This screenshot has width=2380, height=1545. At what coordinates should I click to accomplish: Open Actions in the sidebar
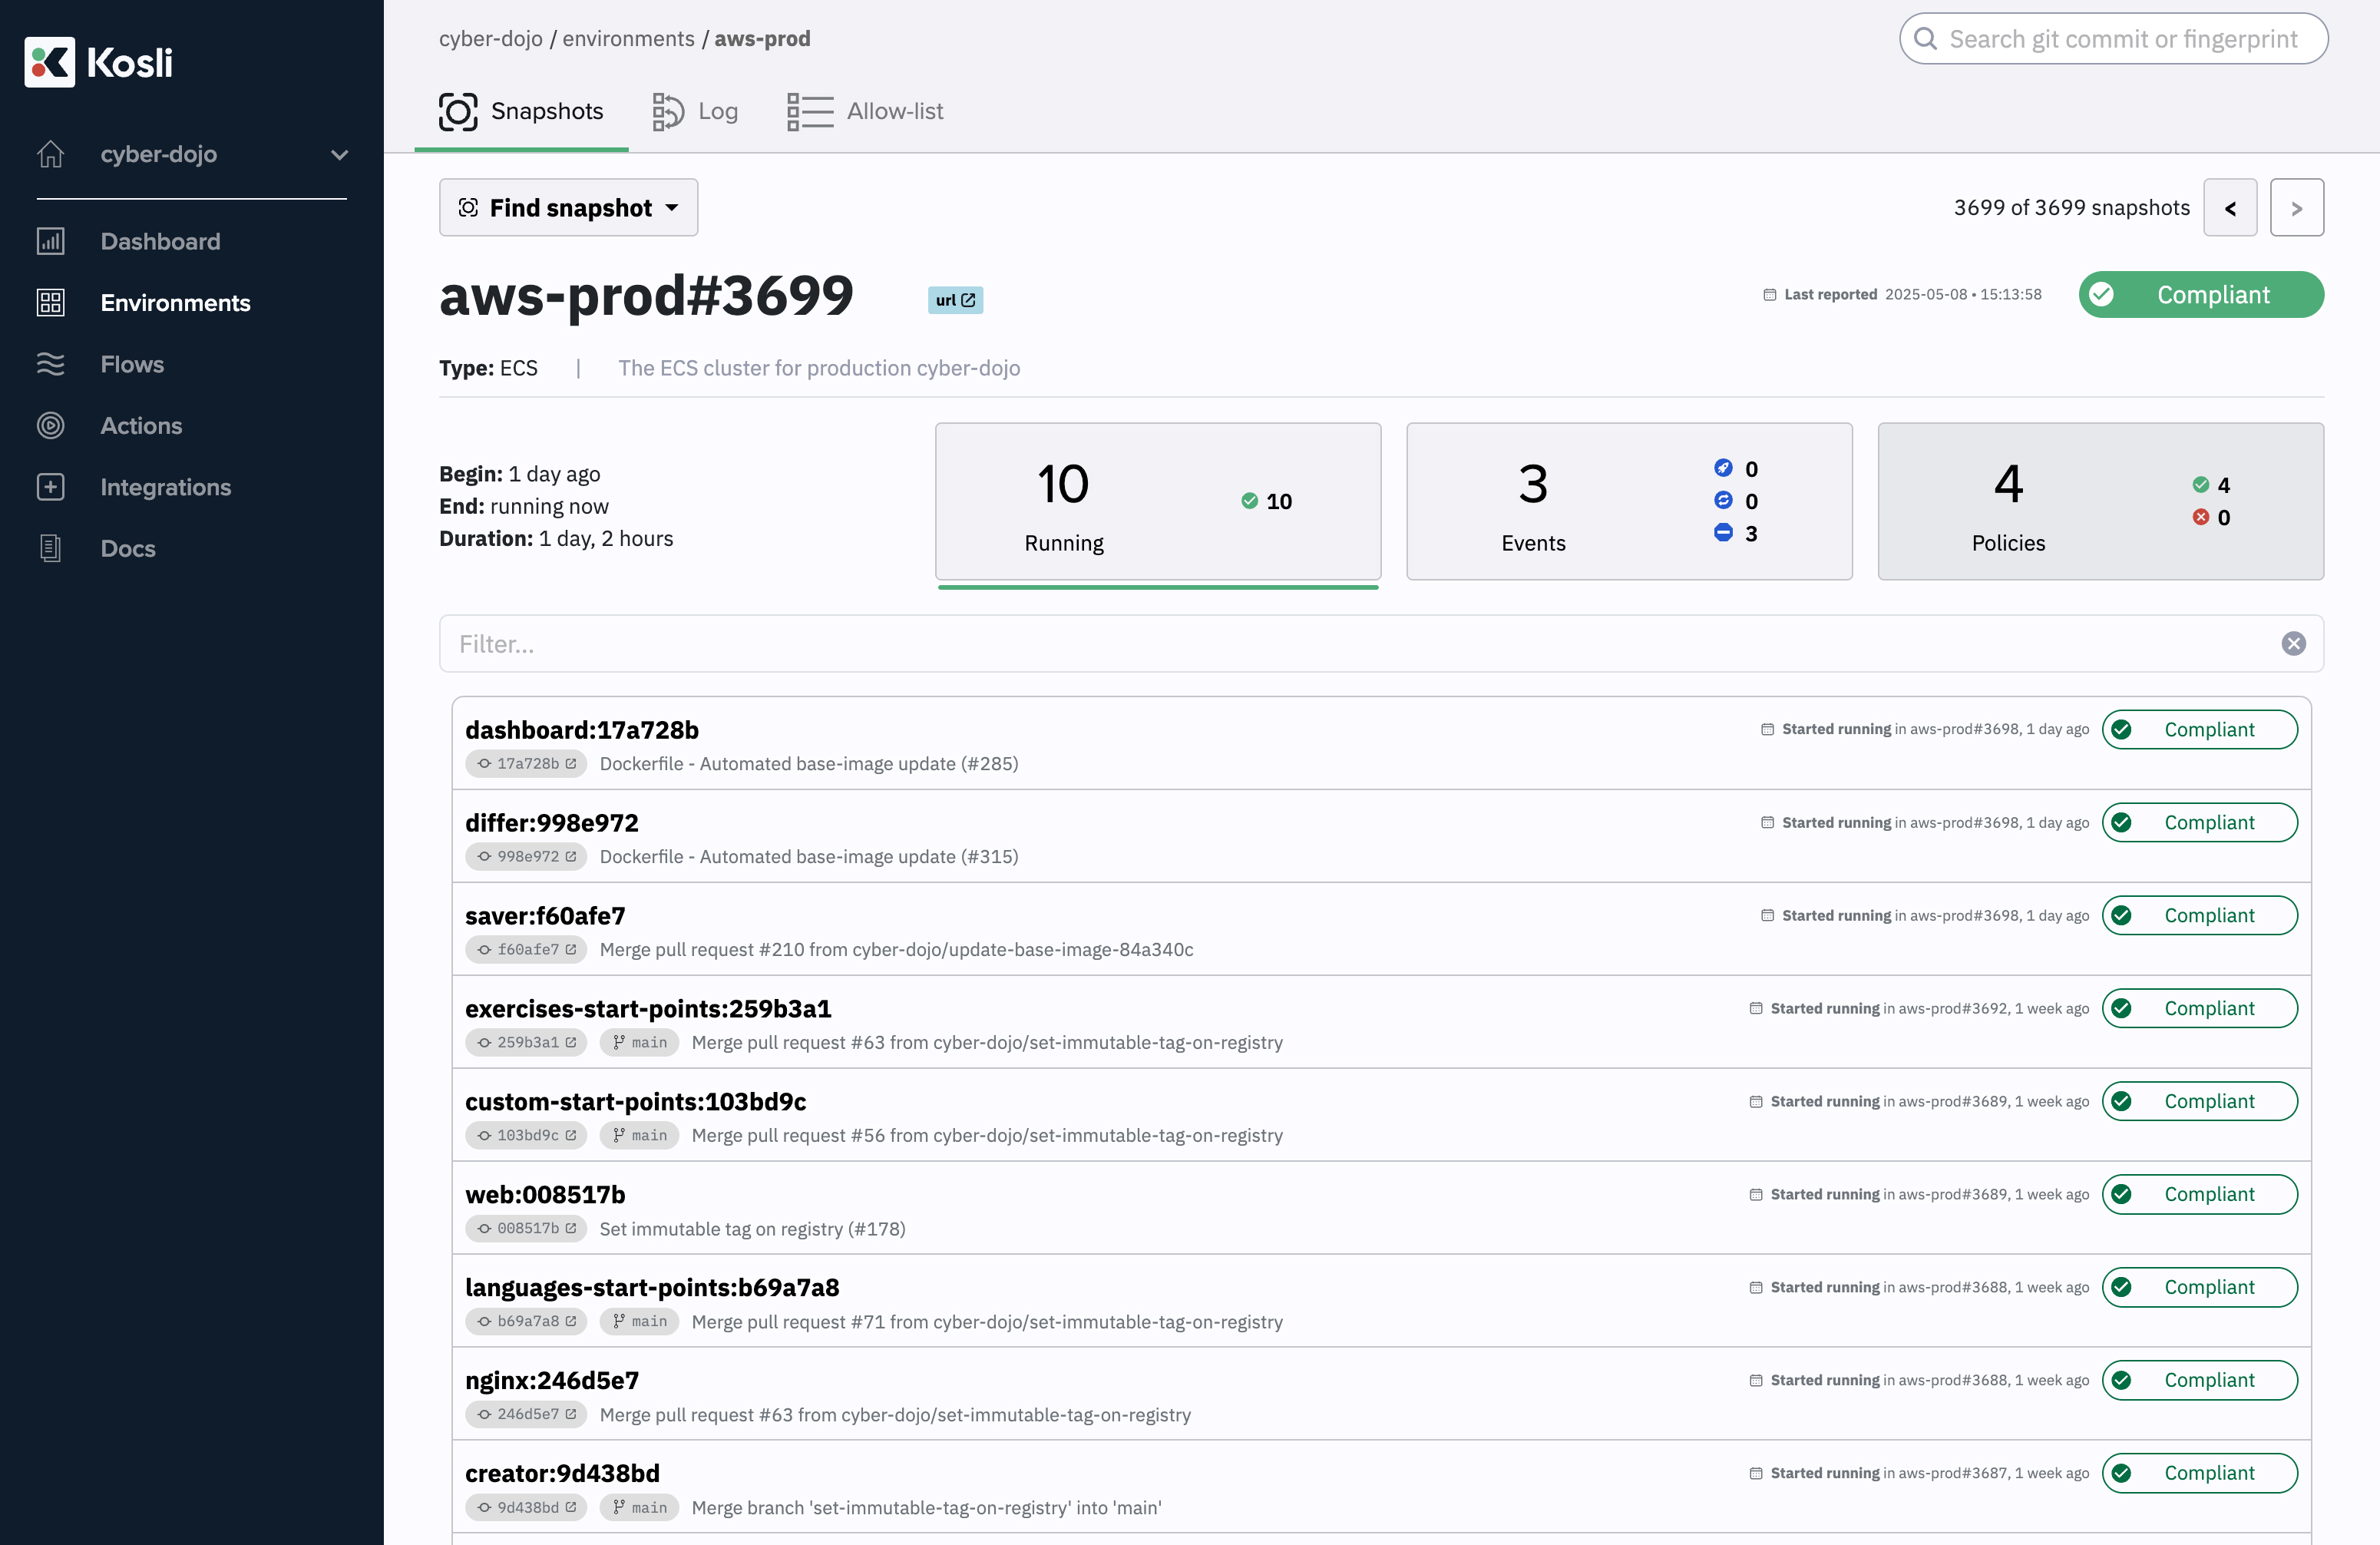(x=141, y=425)
